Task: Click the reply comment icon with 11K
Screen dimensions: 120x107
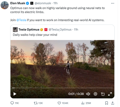Action: pos(12,103)
